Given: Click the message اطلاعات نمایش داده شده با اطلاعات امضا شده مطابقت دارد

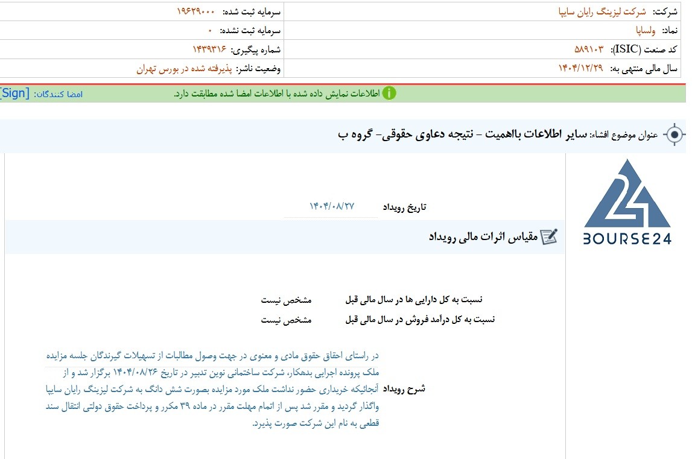Looking at the screenshot, I should pyautogui.click(x=277, y=93).
